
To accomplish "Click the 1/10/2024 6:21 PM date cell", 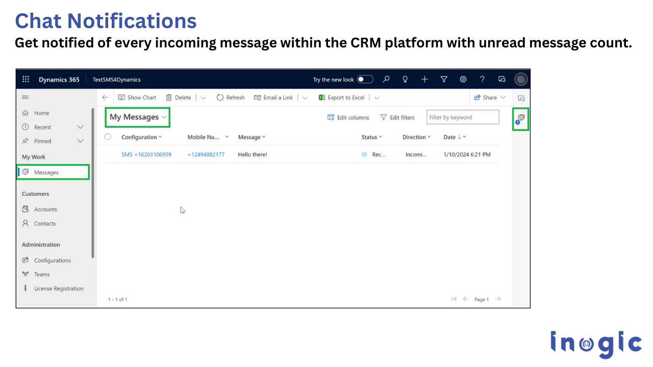I will point(467,154).
